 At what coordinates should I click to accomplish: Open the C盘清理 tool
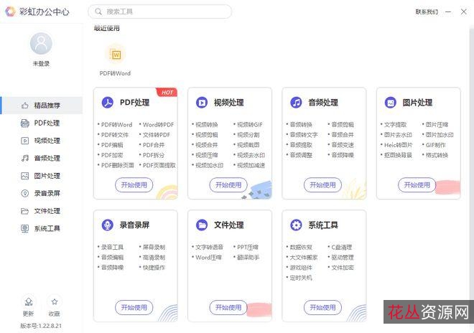[342, 247]
